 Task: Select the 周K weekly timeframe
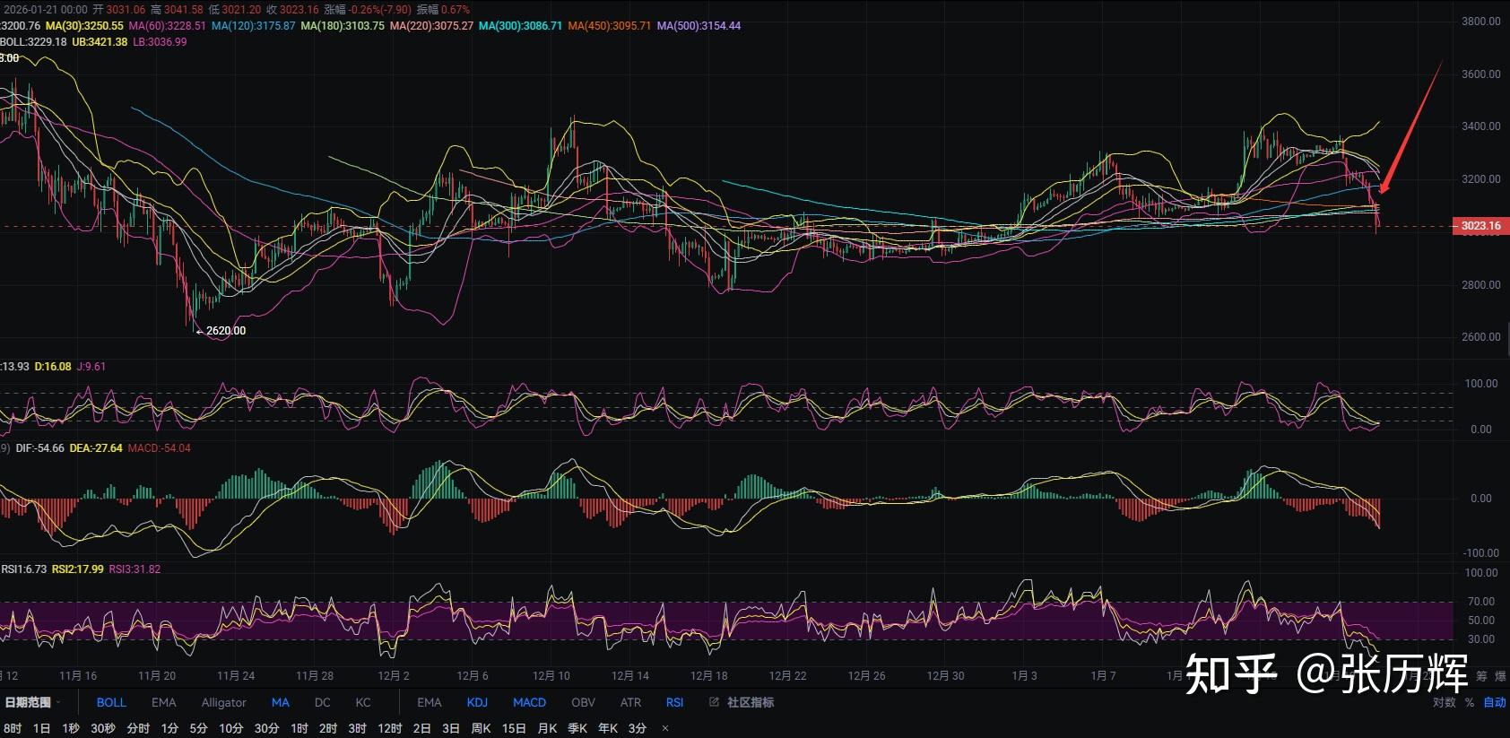tap(481, 728)
